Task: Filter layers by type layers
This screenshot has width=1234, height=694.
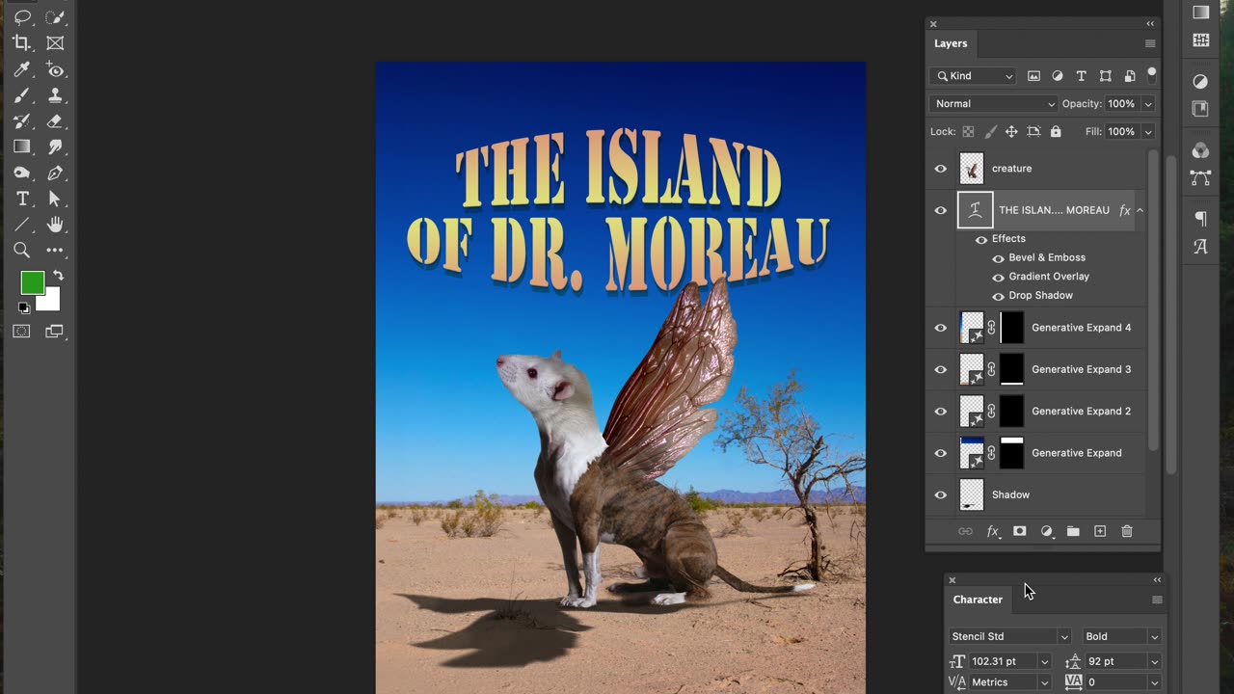Action: 1081,76
